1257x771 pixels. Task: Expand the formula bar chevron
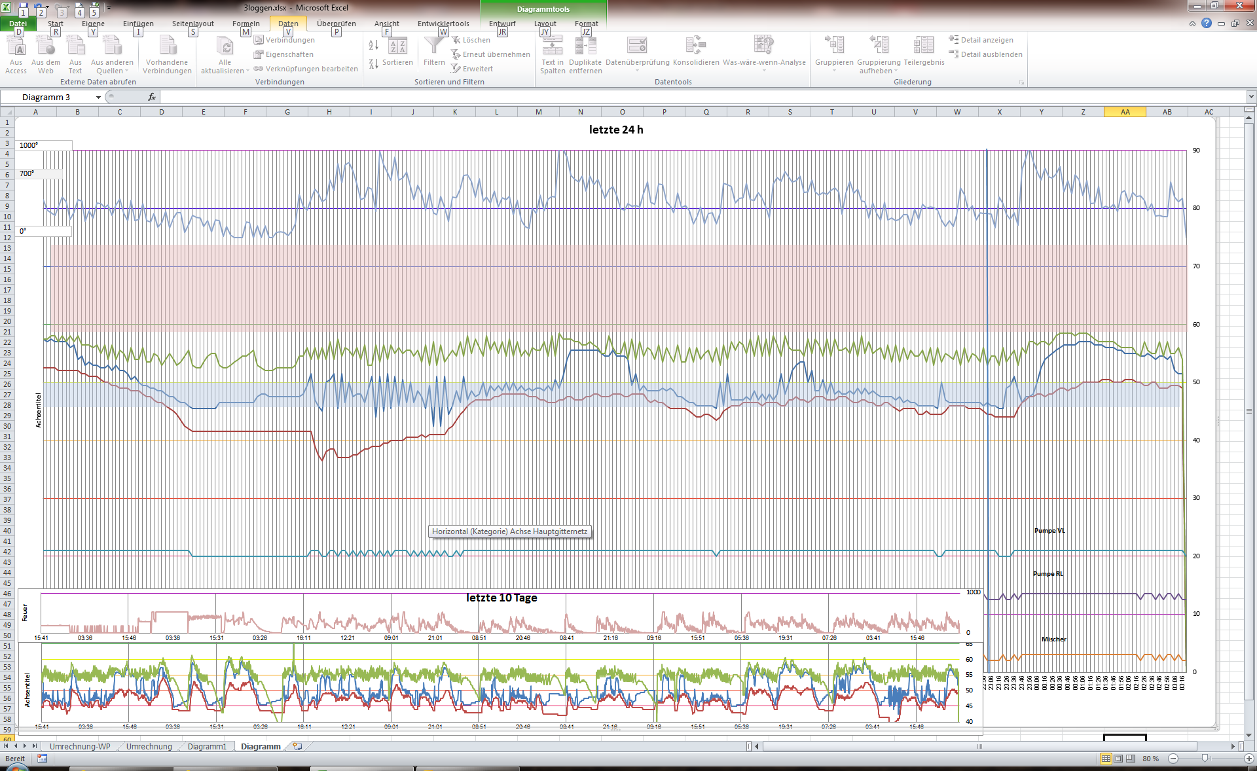click(1250, 97)
